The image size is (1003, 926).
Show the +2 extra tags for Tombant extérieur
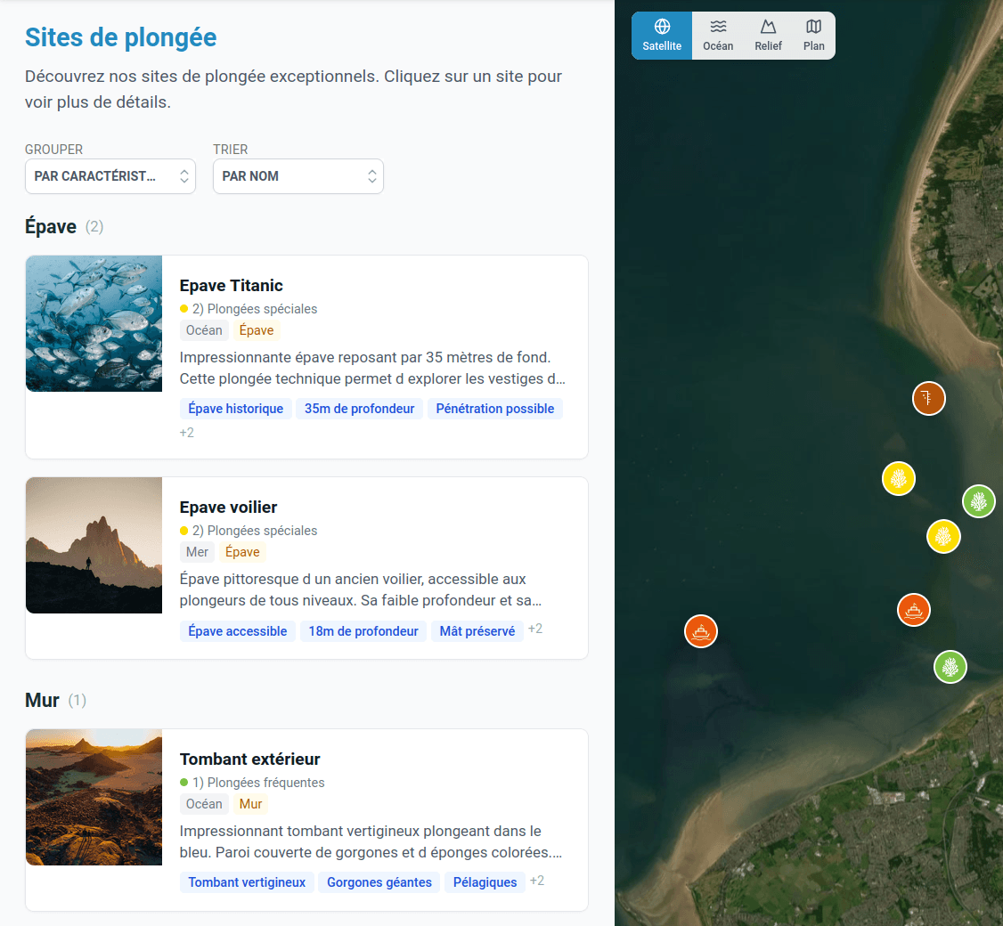(536, 881)
